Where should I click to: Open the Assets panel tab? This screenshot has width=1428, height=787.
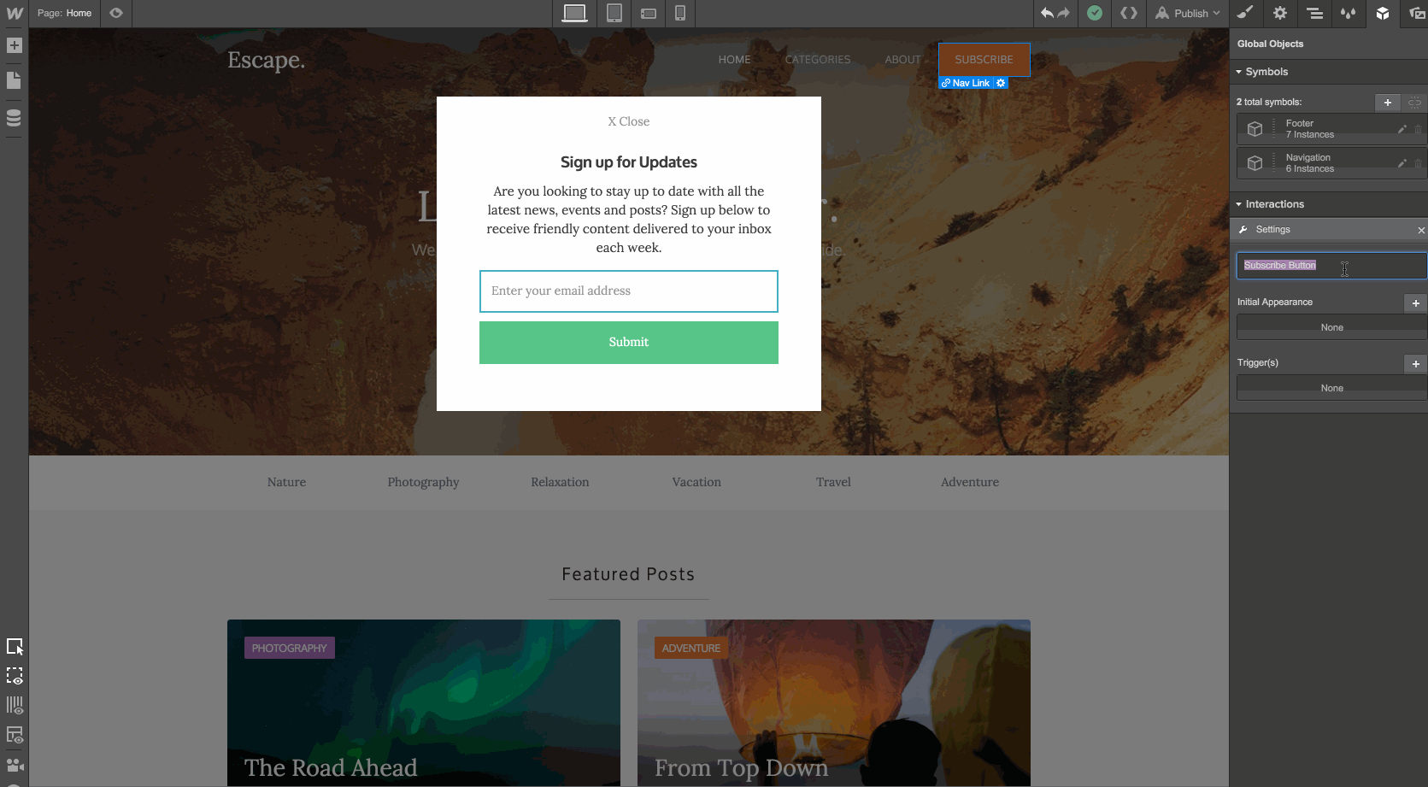coord(1416,13)
